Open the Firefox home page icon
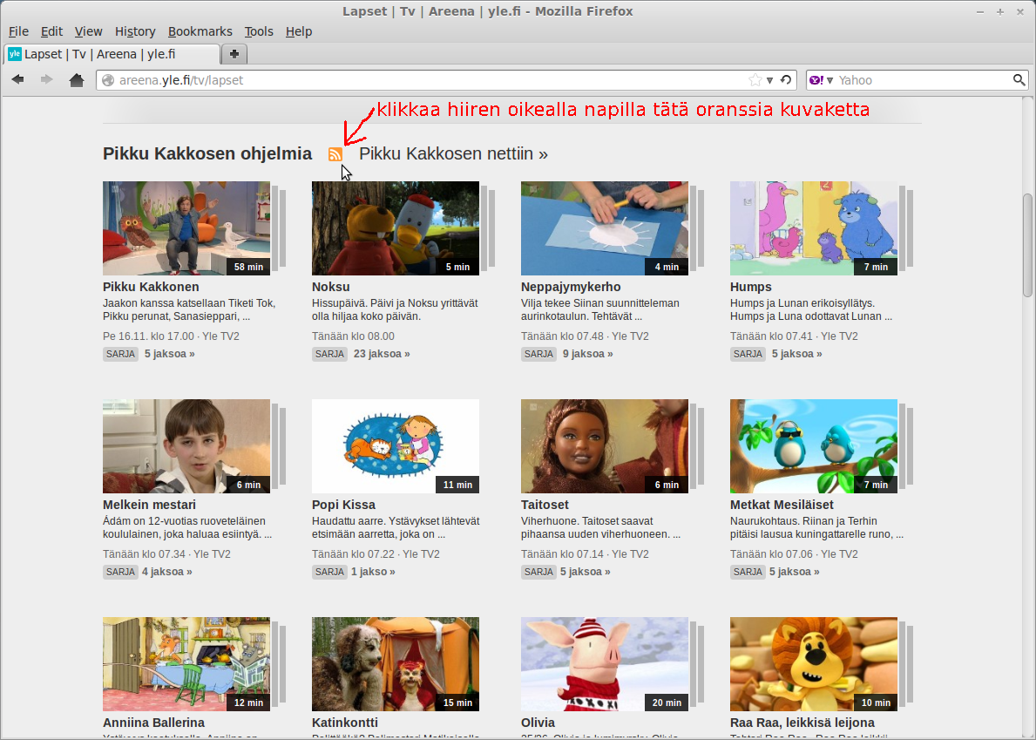Screen dimensions: 1036x740 click(77, 80)
